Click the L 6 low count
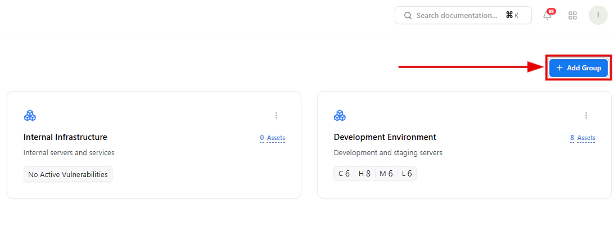The height and width of the screenshot is (231, 614). [x=407, y=174]
